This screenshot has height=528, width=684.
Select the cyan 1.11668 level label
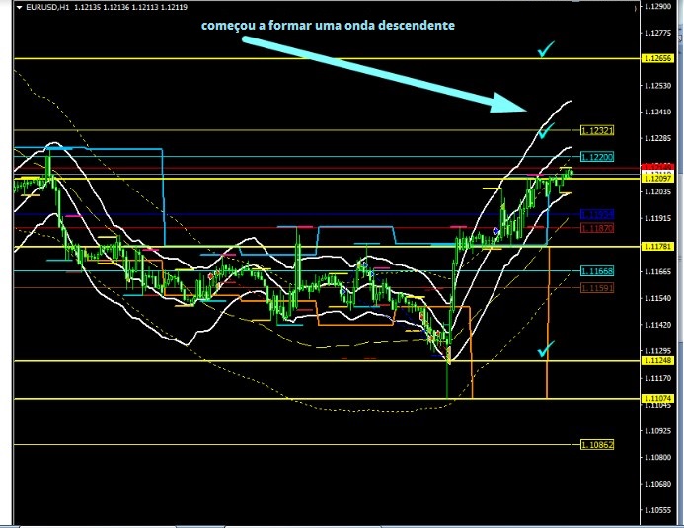pyautogui.click(x=597, y=271)
